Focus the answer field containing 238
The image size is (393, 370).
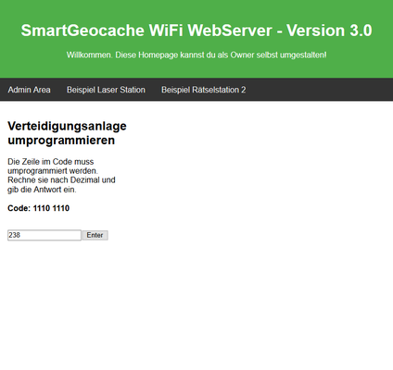[44, 235]
